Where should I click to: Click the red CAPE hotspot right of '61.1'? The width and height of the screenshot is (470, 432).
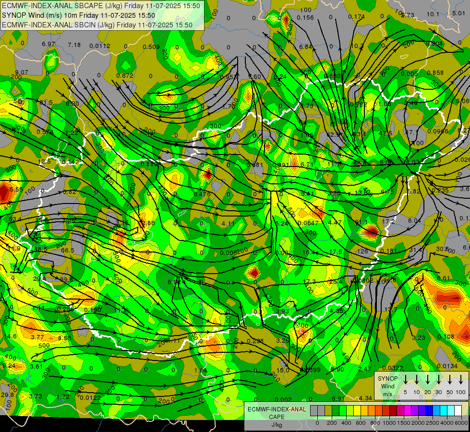coord(372,231)
